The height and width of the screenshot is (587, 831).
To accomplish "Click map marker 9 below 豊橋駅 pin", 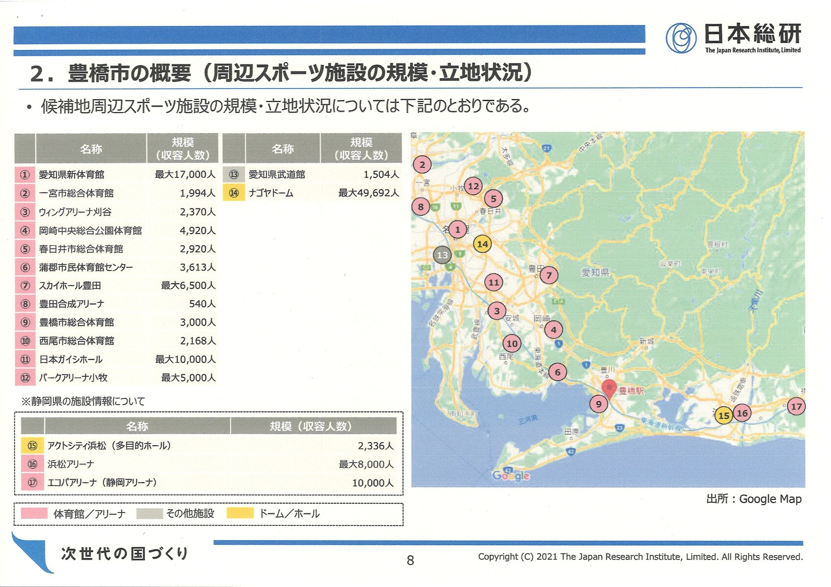I will [x=598, y=404].
